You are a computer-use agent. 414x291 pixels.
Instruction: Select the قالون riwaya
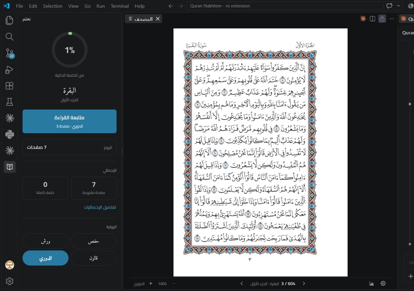tap(93, 258)
